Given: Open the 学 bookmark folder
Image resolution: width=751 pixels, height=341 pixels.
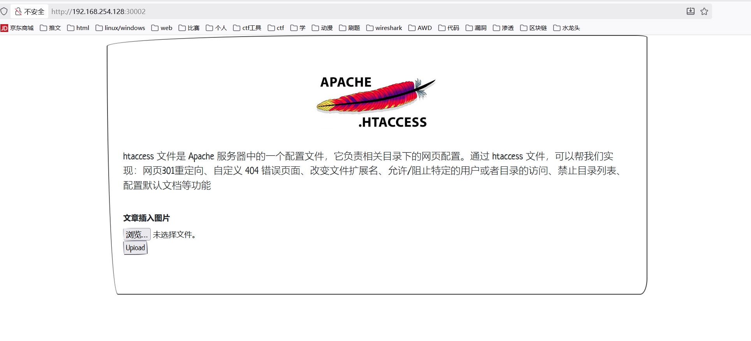Looking at the screenshot, I should click(x=298, y=28).
